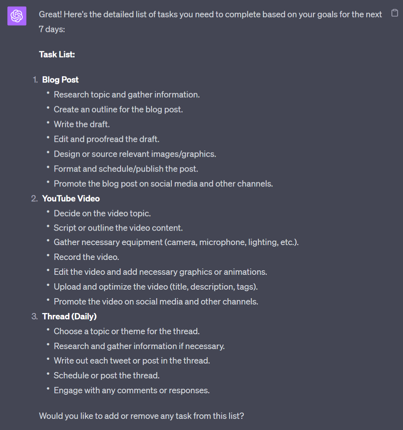Click "Research topic and gather information" bullet
The height and width of the screenshot is (430, 403).
(127, 95)
